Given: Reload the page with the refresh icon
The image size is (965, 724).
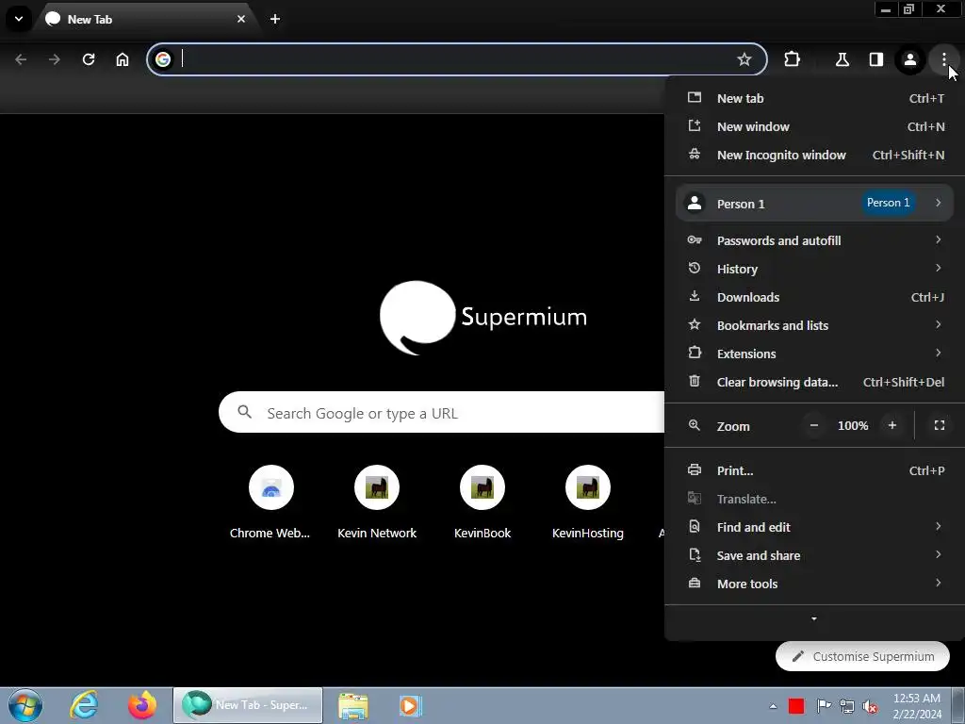Looking at the screenshot, I should 89,59.
